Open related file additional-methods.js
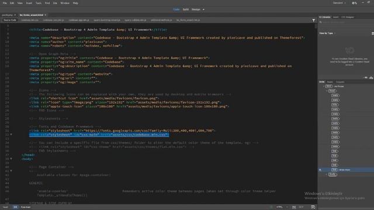374x210 pixels. coord(161,20)
